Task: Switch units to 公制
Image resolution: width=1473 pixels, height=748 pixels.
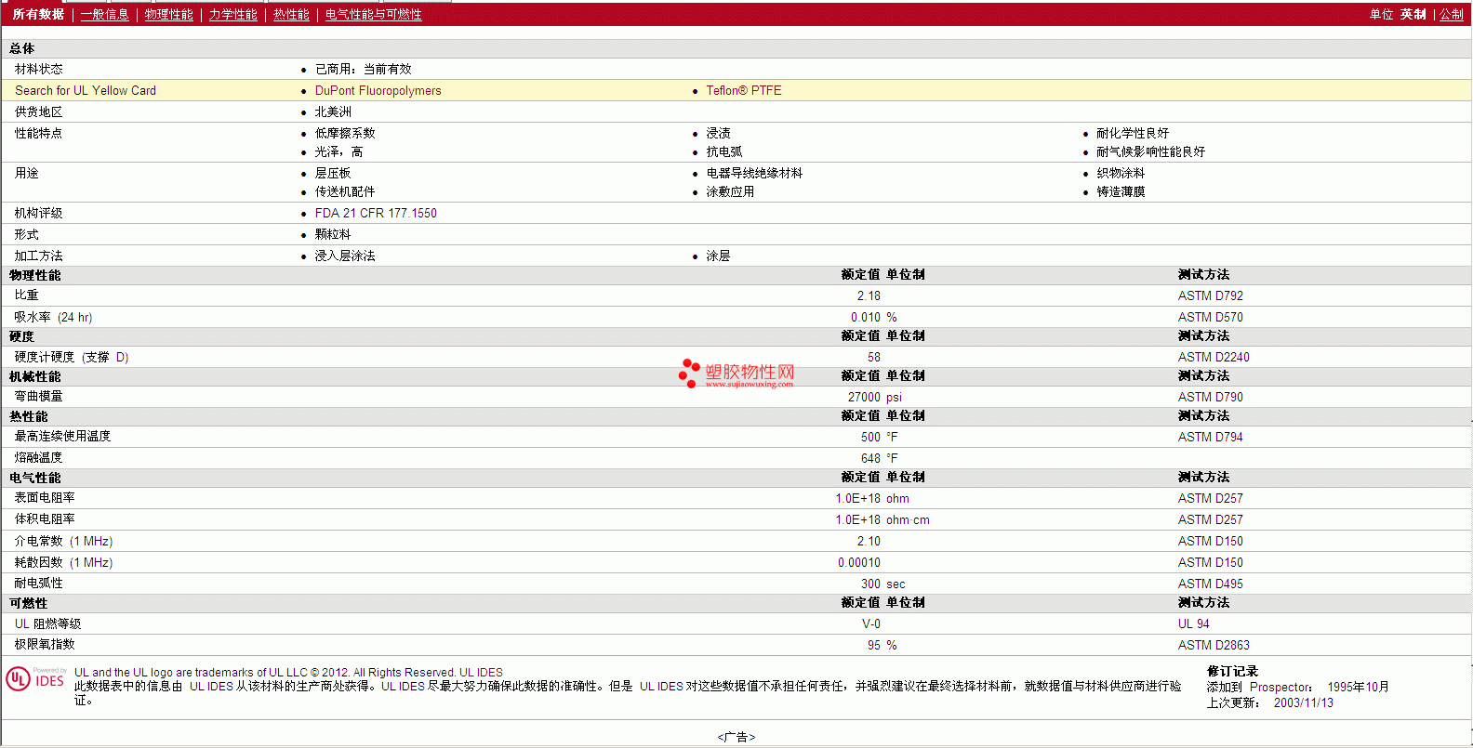Action: click(1452, 15)
